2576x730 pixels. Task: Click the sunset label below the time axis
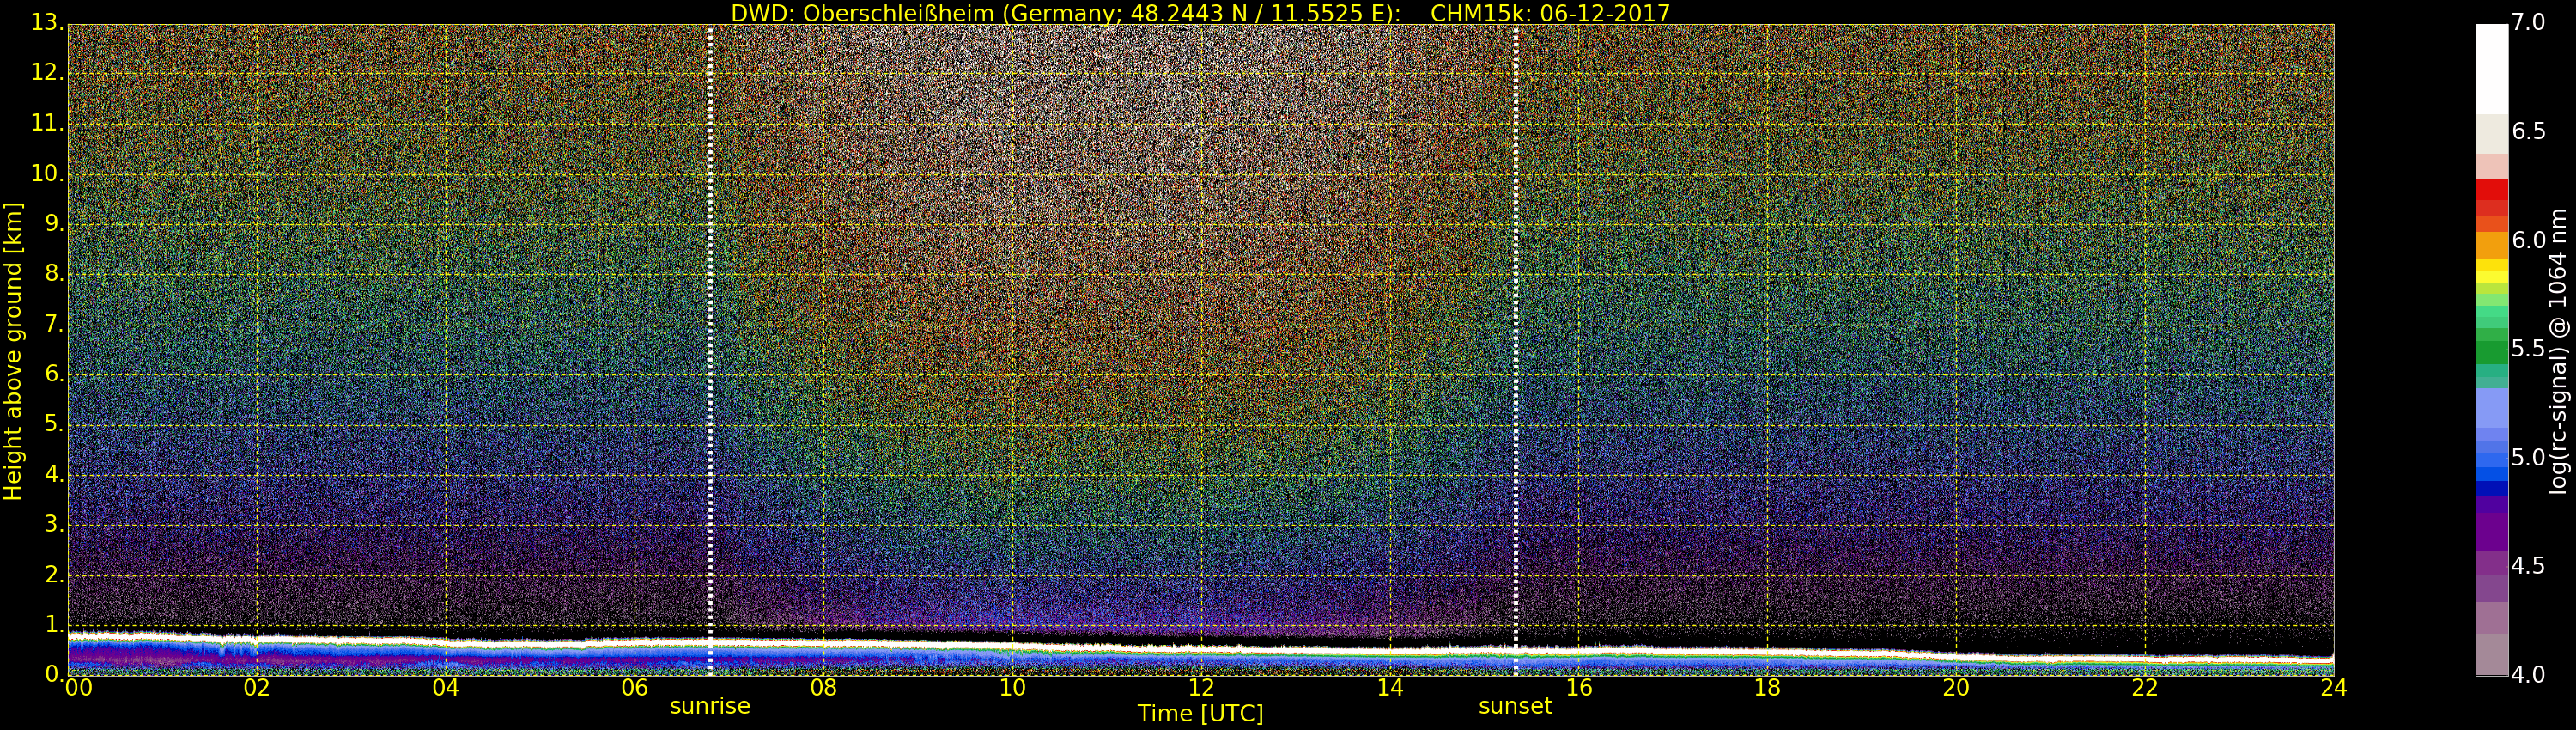[x=1514, y=706]
